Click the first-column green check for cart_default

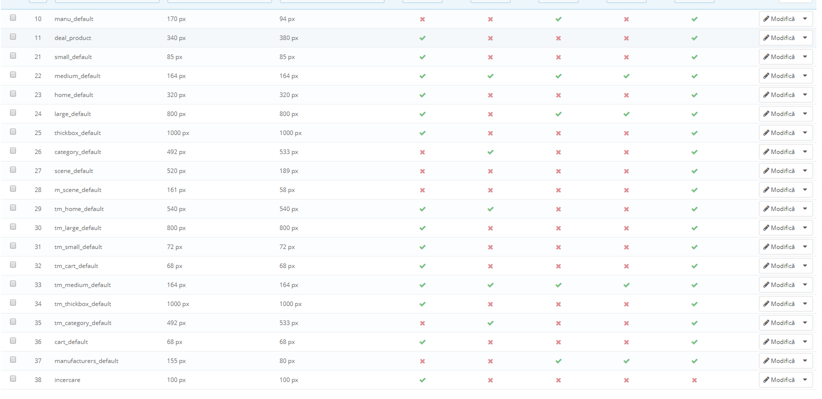pos(422,342)
